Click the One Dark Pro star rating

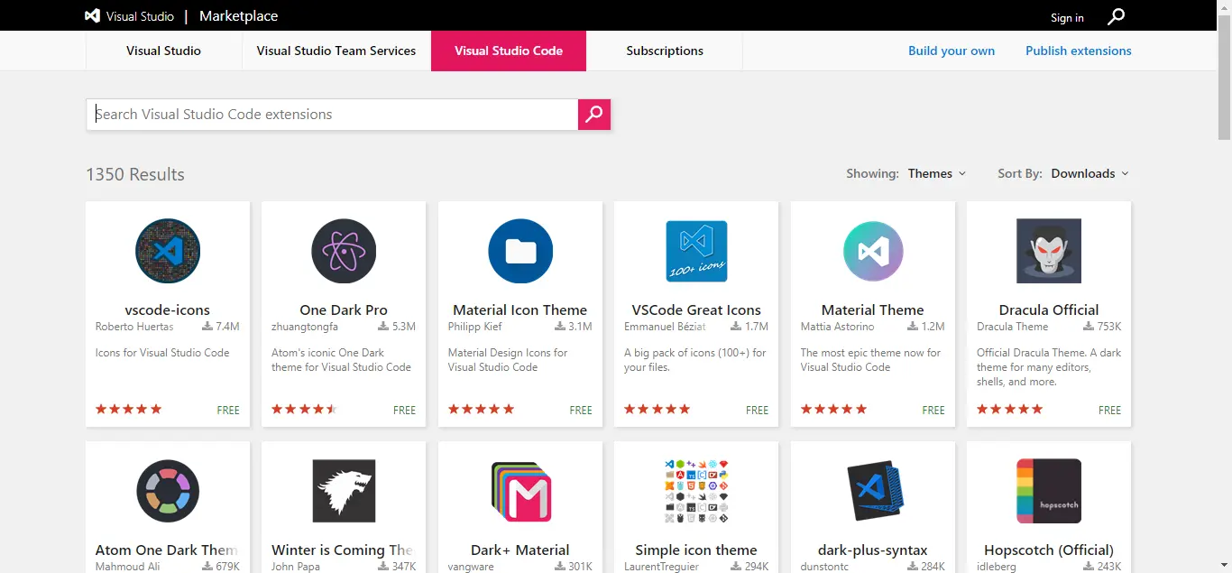pos(305,409)
